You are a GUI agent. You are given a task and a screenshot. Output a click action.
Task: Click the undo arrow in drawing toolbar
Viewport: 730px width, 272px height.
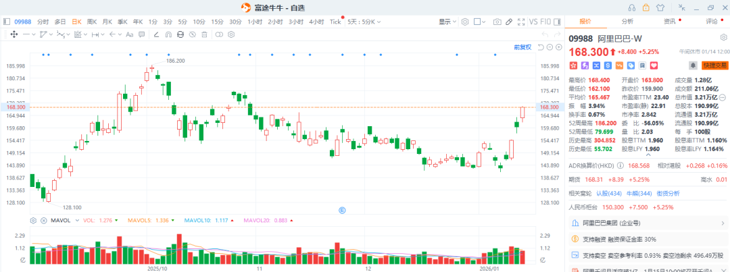544,34
